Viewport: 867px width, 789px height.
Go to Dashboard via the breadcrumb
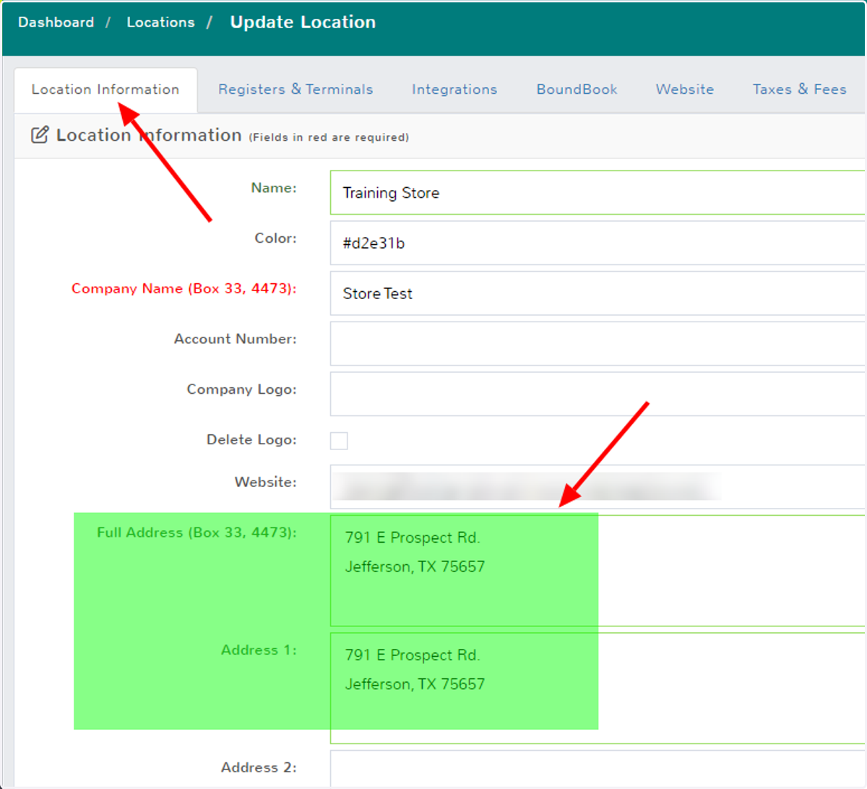point(56,22)
